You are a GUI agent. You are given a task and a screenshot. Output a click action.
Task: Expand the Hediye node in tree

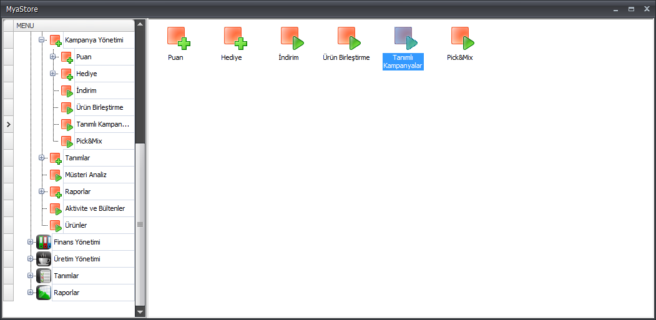click(x=53, y=74)
